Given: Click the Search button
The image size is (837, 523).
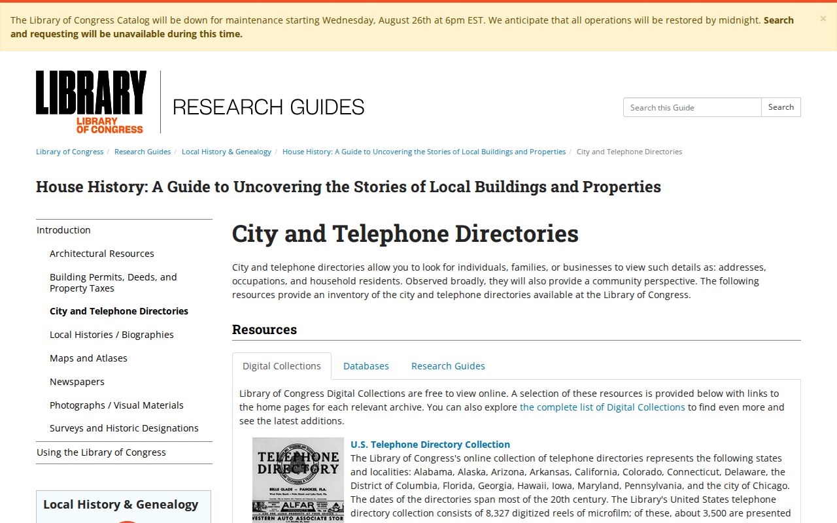Looking at the screenshot, I should [x=781, y=107].
